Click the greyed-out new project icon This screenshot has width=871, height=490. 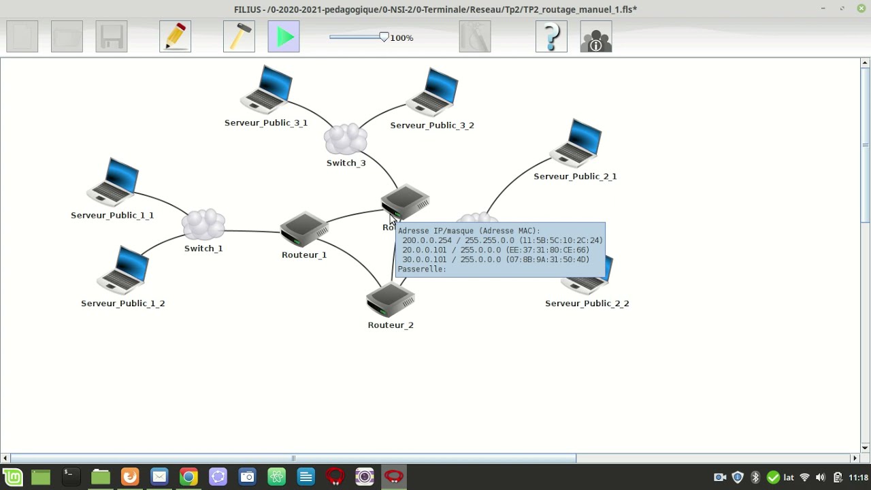click(x=22, y=37)
